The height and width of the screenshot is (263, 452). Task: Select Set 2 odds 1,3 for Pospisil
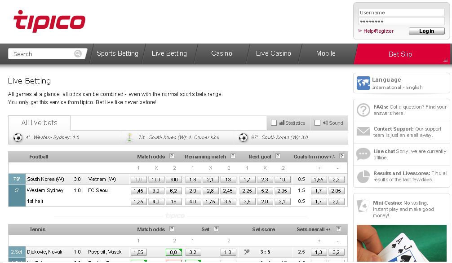(x=228, y=252)
